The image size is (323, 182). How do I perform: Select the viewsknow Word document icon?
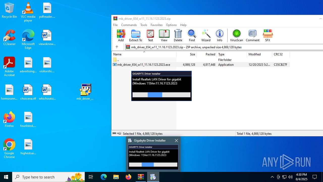point(47,38)
